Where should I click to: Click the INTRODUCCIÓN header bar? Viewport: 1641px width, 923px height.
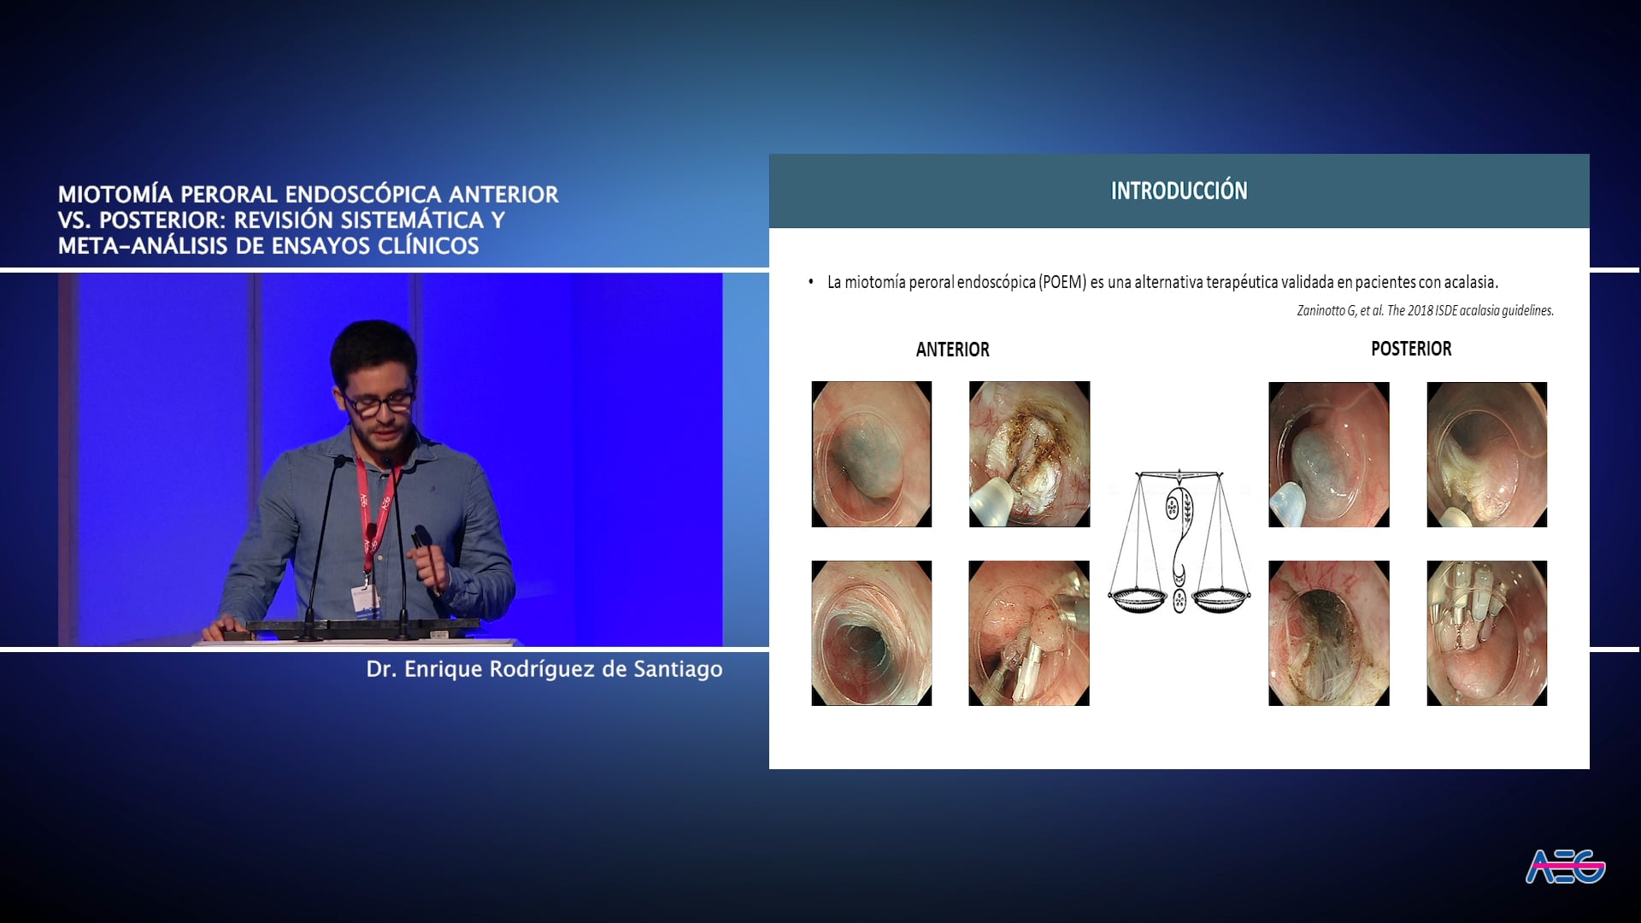click(1179, 190)
